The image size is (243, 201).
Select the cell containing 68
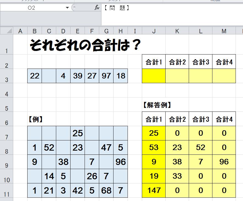pyautogui.click(x=106, y=191)
